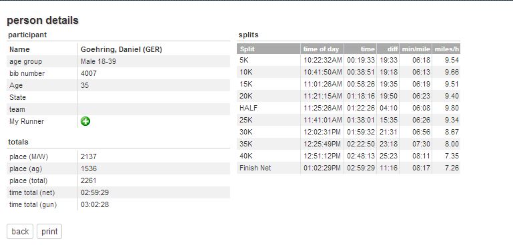Select the 30K time of day 12:02:31PM
The width and height of the screenshot is (513, 245).
(322, 132)
